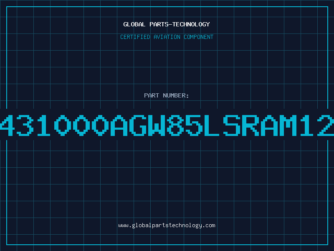The image size is (334, 251).
Task: Click the word PART in the label
Action: tap(152, 95)
